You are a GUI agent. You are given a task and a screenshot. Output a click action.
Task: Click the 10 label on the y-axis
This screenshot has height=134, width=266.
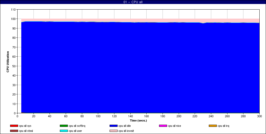tap(14, 104)
